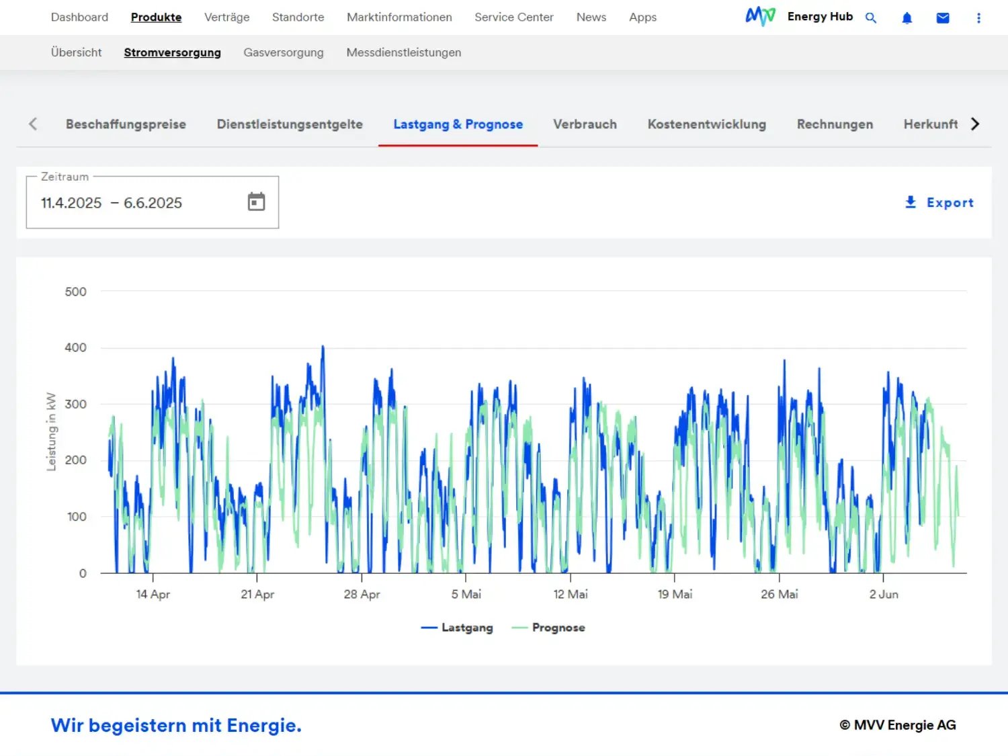This screenshot has width=1008, height=756.
Task: Click the search magnifier icon
Action: click(x=871, y=18)
